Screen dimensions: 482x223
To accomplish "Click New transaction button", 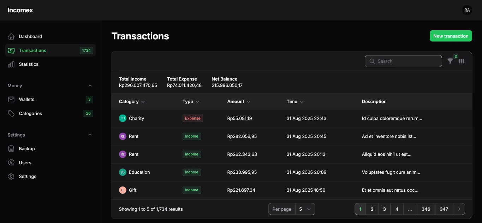I will pyautogui.click(x=451, y=36).
